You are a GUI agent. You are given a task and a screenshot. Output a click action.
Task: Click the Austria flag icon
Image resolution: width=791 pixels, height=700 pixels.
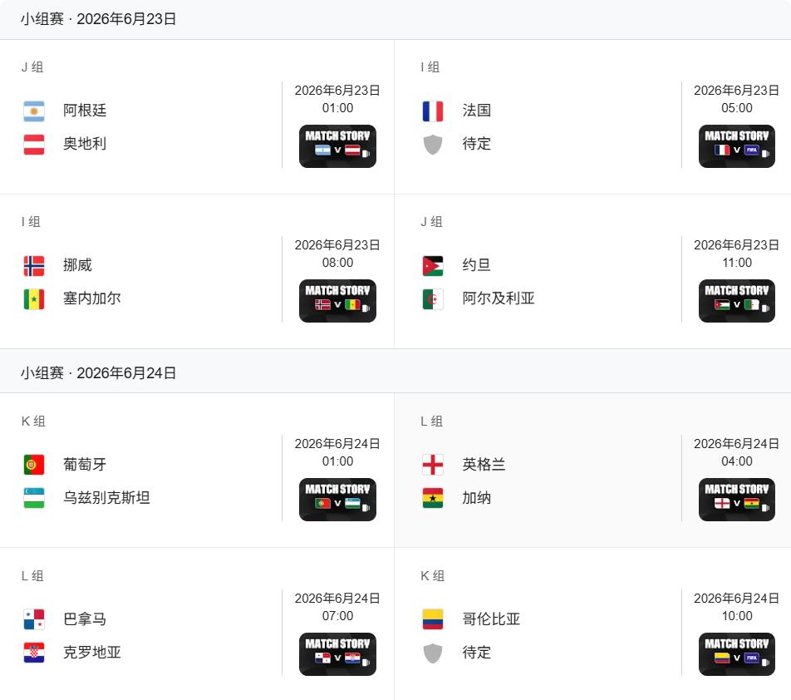[34, 144]
